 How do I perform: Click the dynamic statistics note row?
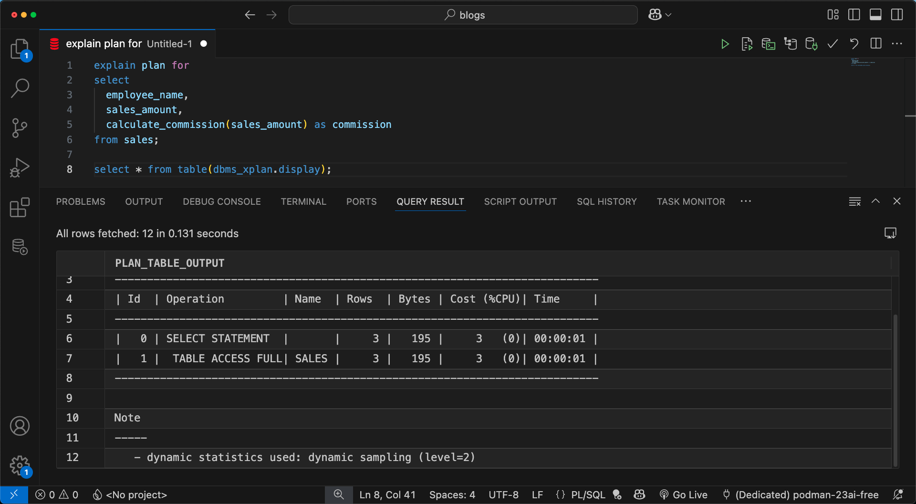(474, 457)
